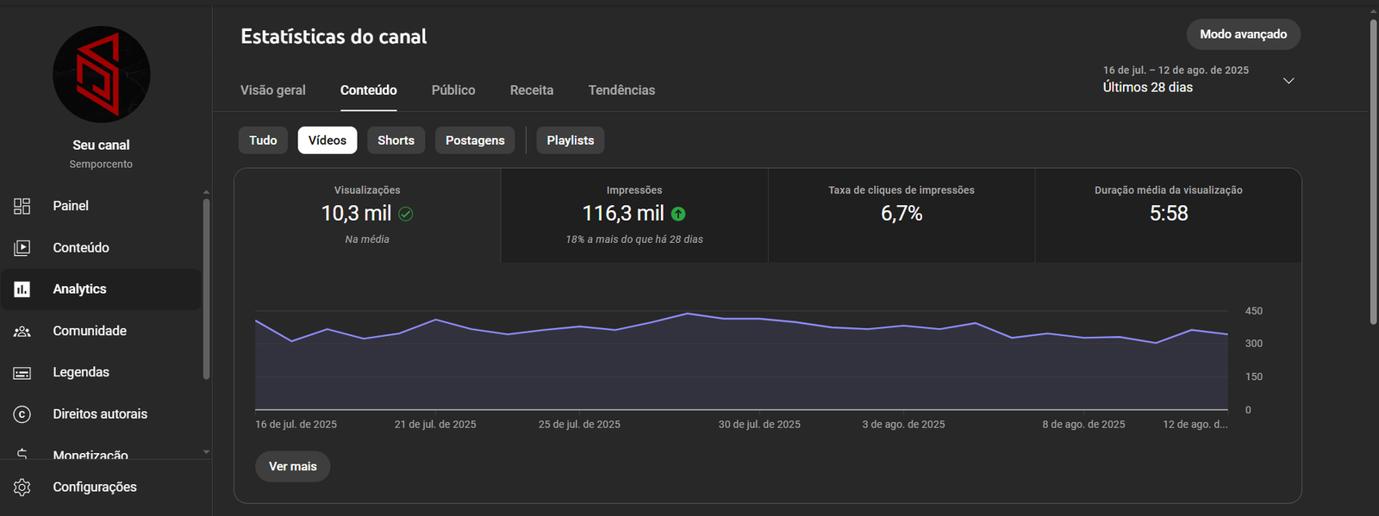Image resolution: width=1379 pixels, height=516 pixels.
Task: Open the Tendências tab
Action: [621, 90]
